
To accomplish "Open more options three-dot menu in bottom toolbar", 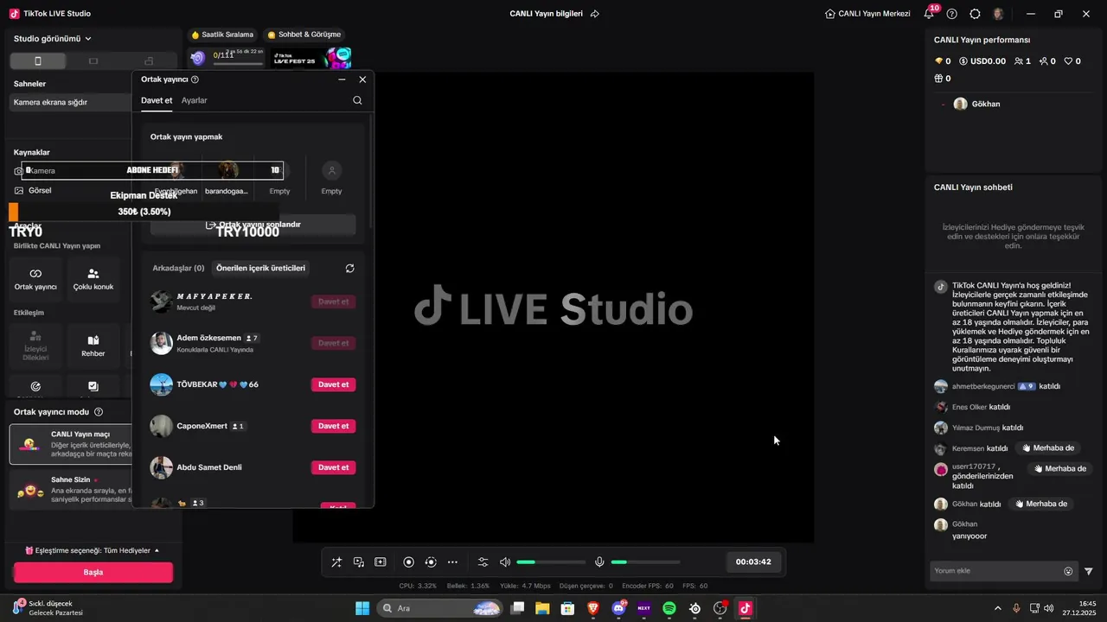I will (x=452, y=562).
